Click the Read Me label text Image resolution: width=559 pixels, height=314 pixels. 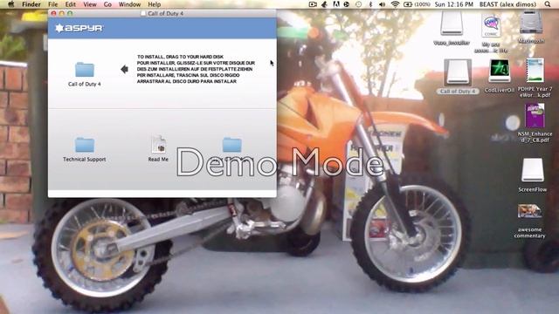(158, 159)
